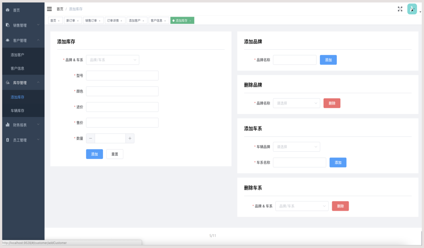This screenshot has width=424, height=248.
Task: Close the 销售订单 tab
Action: click(99, 21)
